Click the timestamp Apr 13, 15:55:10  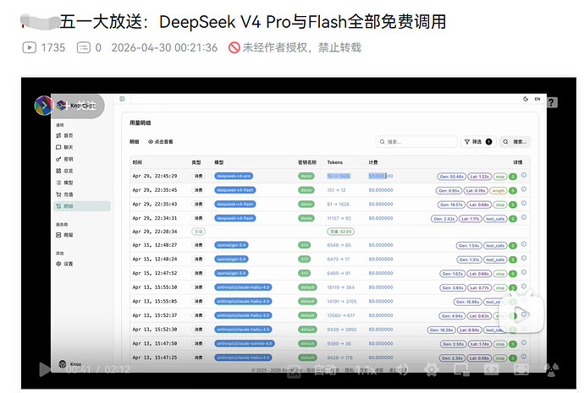click(155, 287)
